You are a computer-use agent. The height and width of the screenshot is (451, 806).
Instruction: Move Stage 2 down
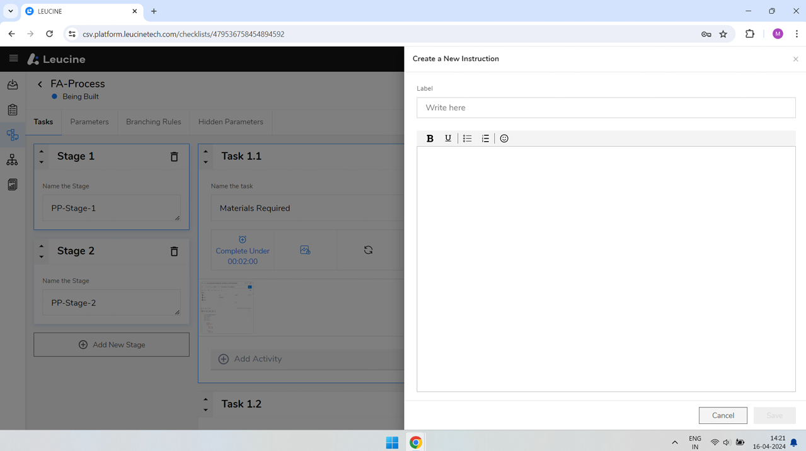42,256
